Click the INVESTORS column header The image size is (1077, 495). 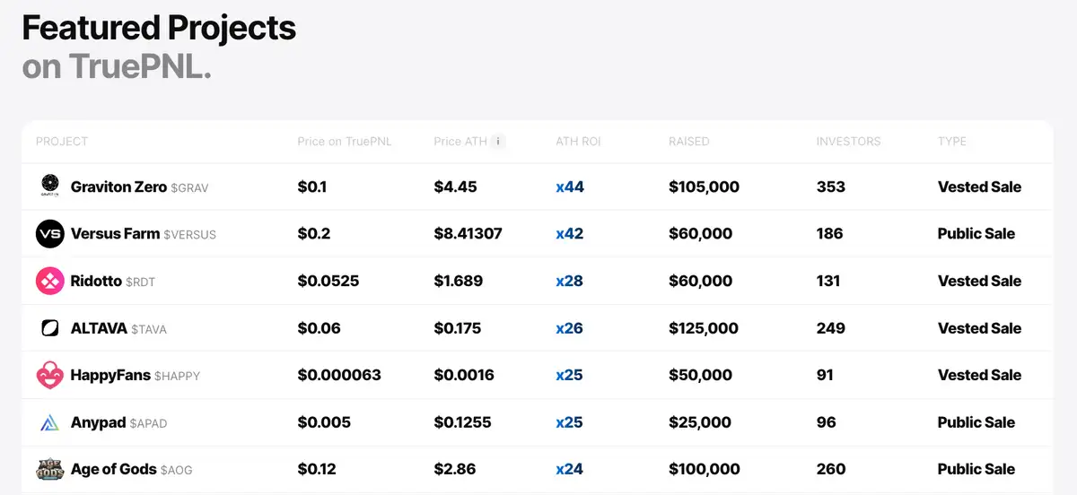[848, 142]
